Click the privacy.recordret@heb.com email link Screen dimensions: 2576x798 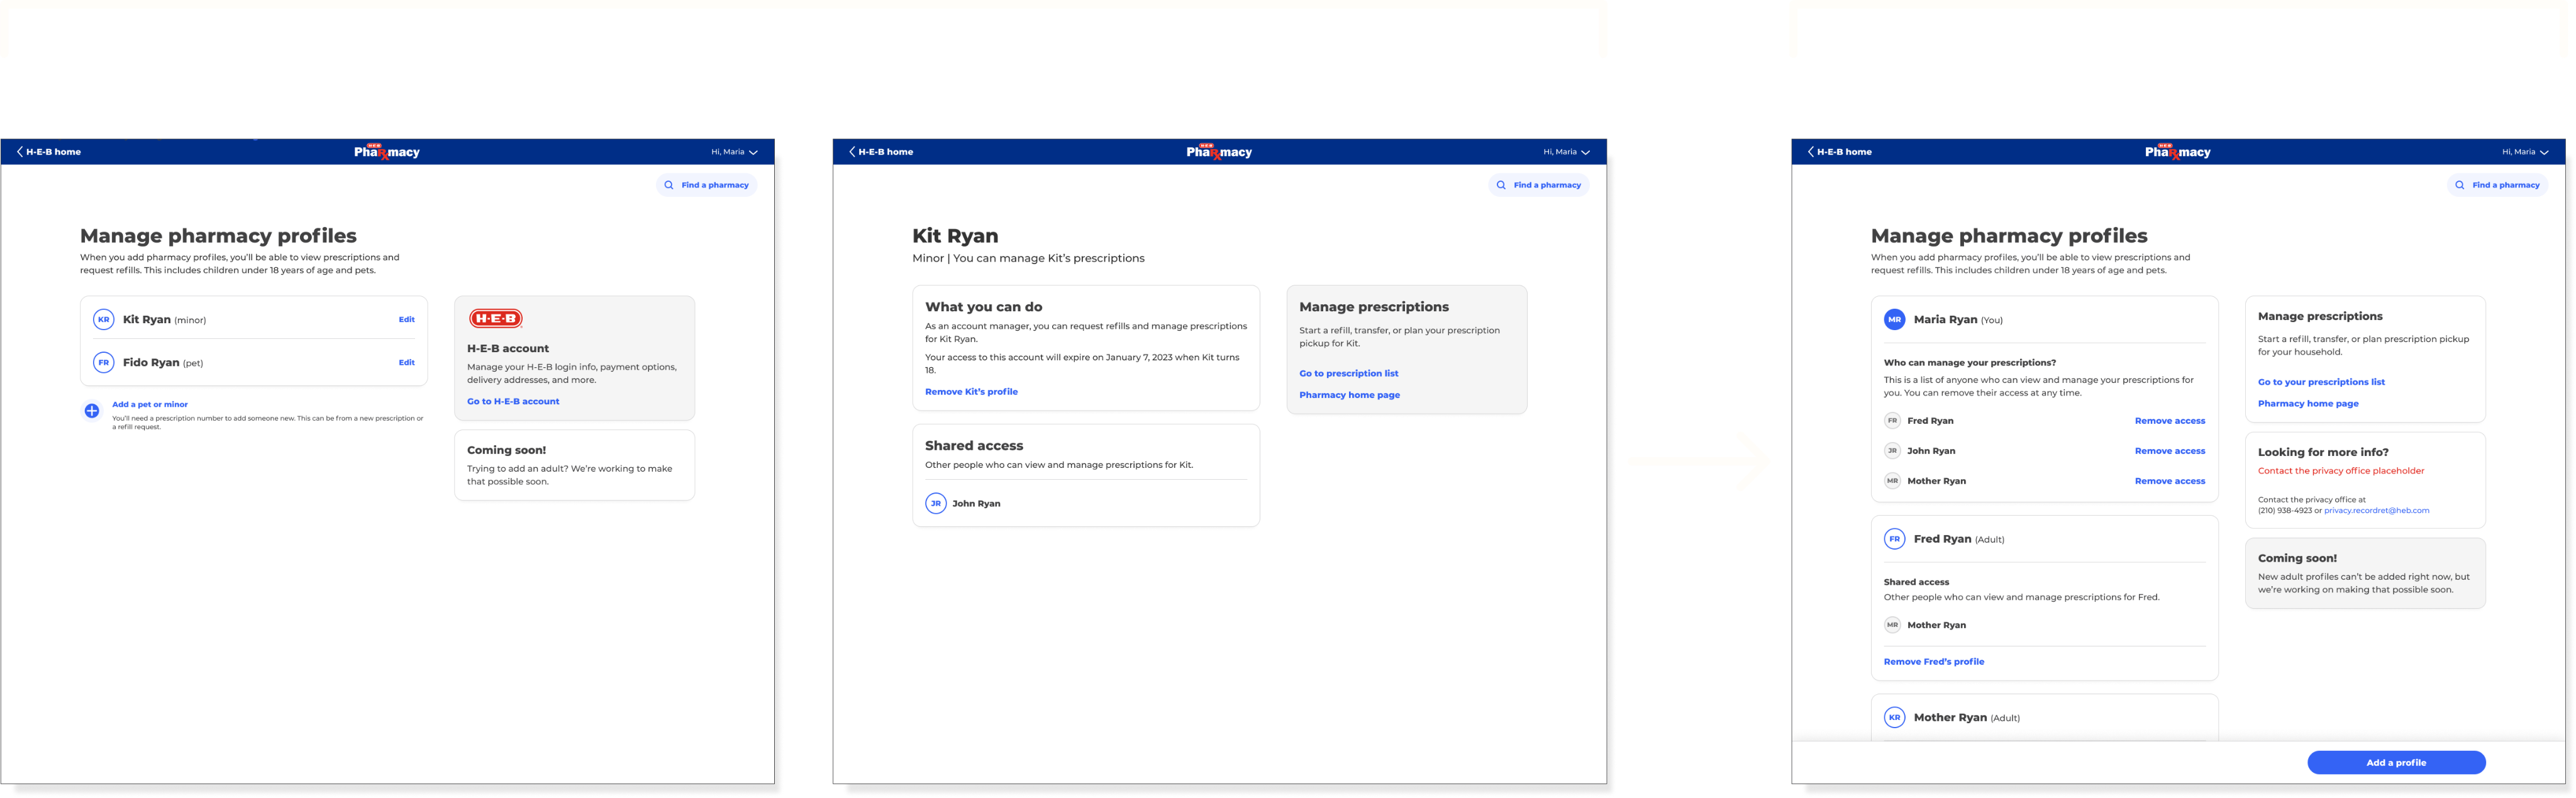2376,511
